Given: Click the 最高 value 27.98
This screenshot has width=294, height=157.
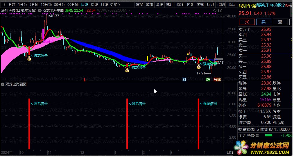Looking at the screenshot, I should pos(266,89).
